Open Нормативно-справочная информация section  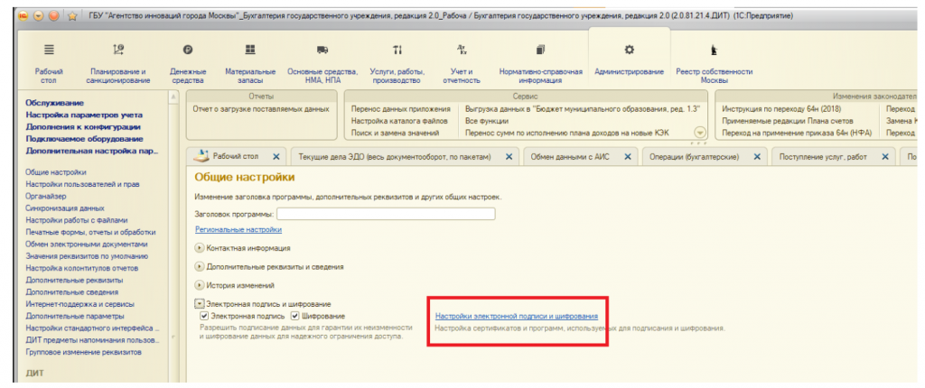coord(540,51)
